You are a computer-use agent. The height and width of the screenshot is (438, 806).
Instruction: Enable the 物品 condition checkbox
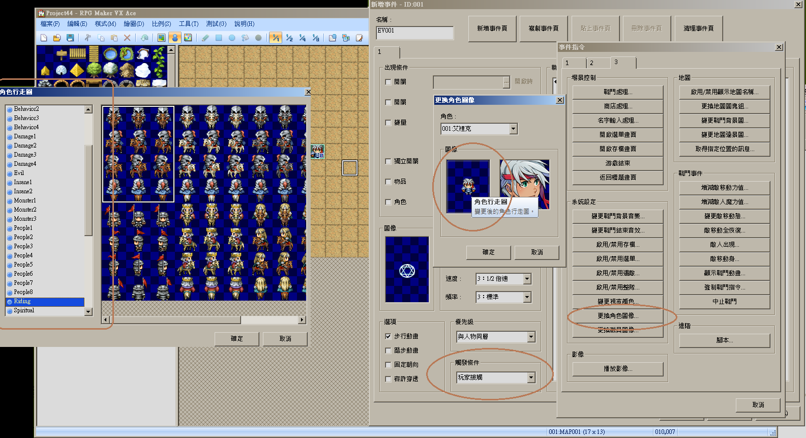388,182
